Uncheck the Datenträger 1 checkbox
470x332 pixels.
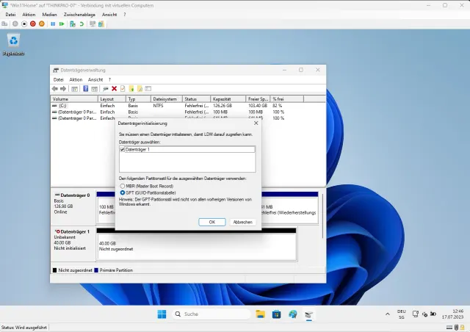pos(123,150)
